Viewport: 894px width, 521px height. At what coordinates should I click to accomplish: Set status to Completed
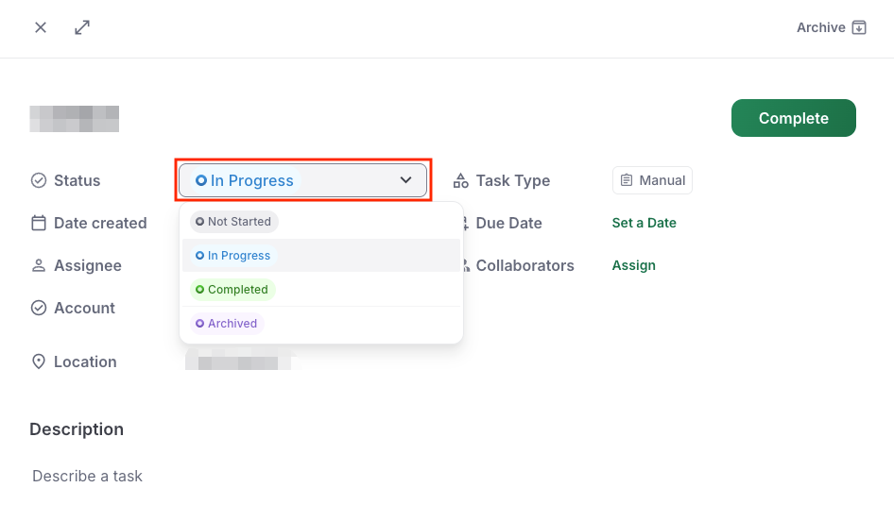tap(232, 289)
